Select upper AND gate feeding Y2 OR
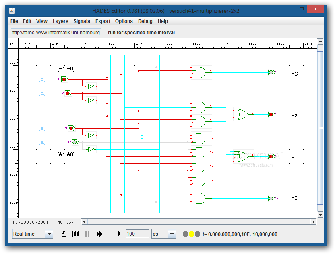335x254 pixels. [201, 107]
